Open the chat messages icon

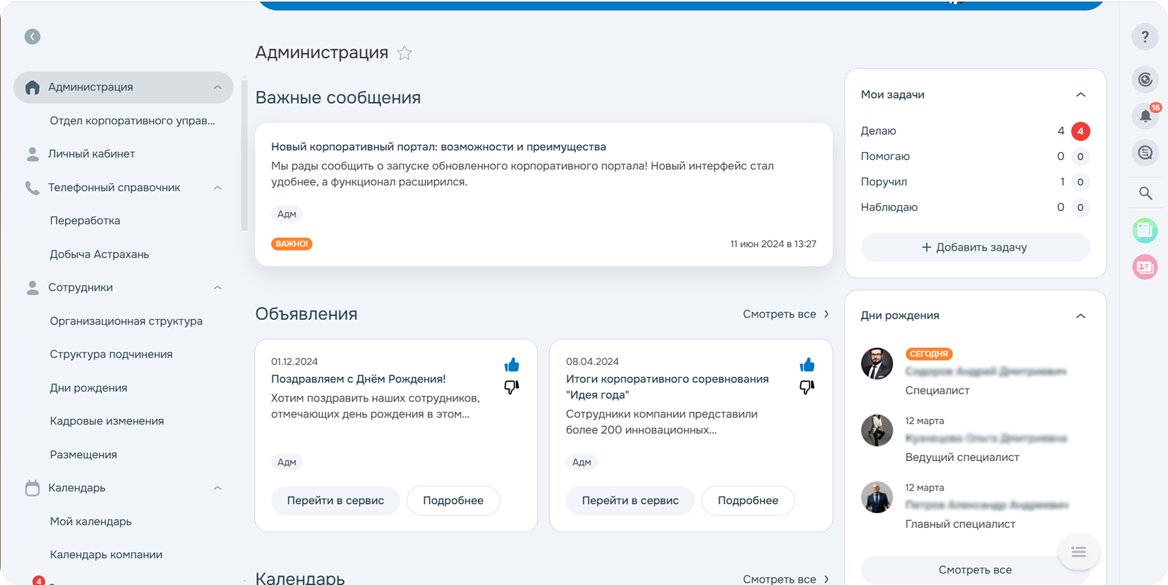(x=1145, y=153)
